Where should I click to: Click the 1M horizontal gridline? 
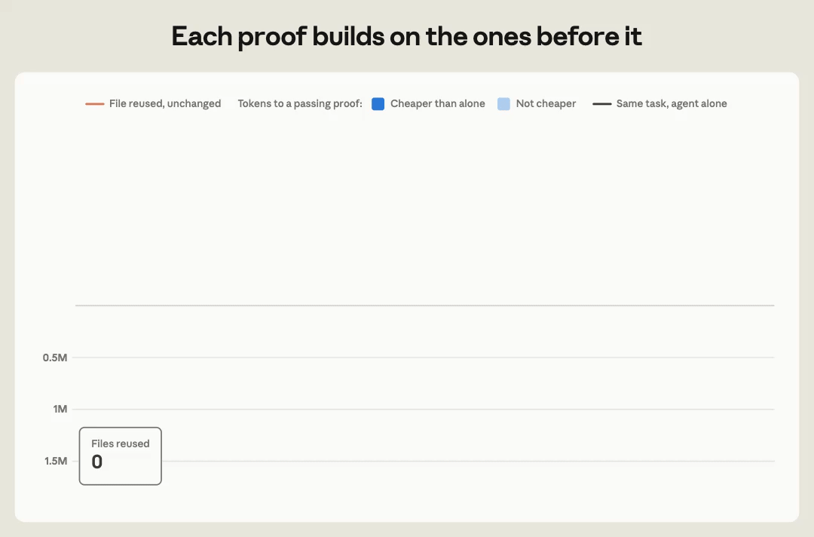[x=423, y=410]
